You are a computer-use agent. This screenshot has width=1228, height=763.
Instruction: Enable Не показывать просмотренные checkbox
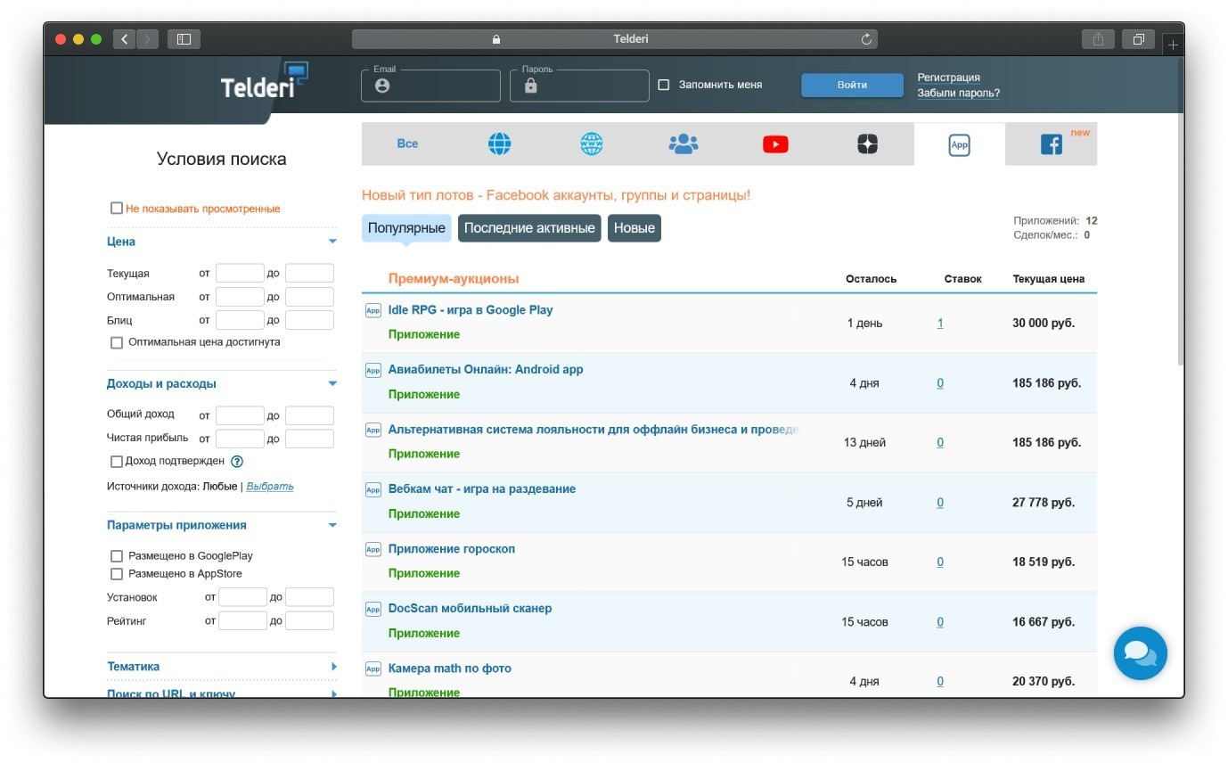117,208
